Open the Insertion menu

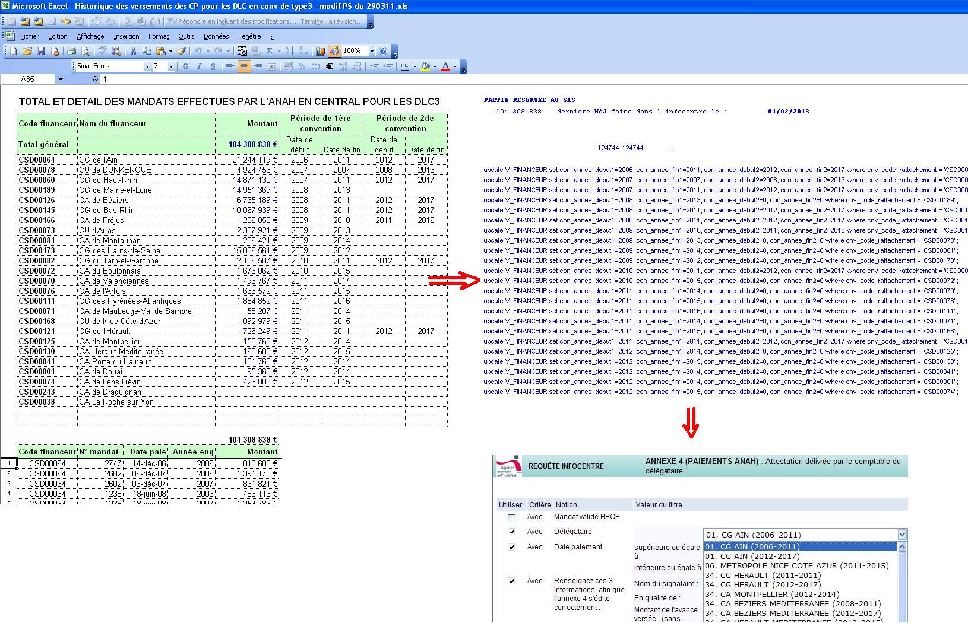click(x=126, y=36)
